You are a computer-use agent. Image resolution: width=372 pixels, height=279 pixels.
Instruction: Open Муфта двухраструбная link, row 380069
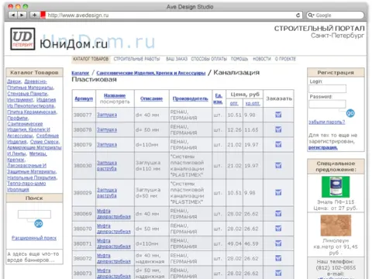coord(114,214)
